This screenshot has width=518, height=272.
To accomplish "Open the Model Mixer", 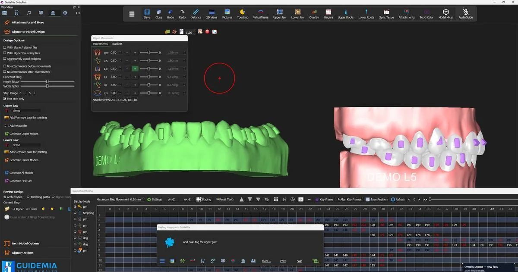I will click(x=446, y=14).
